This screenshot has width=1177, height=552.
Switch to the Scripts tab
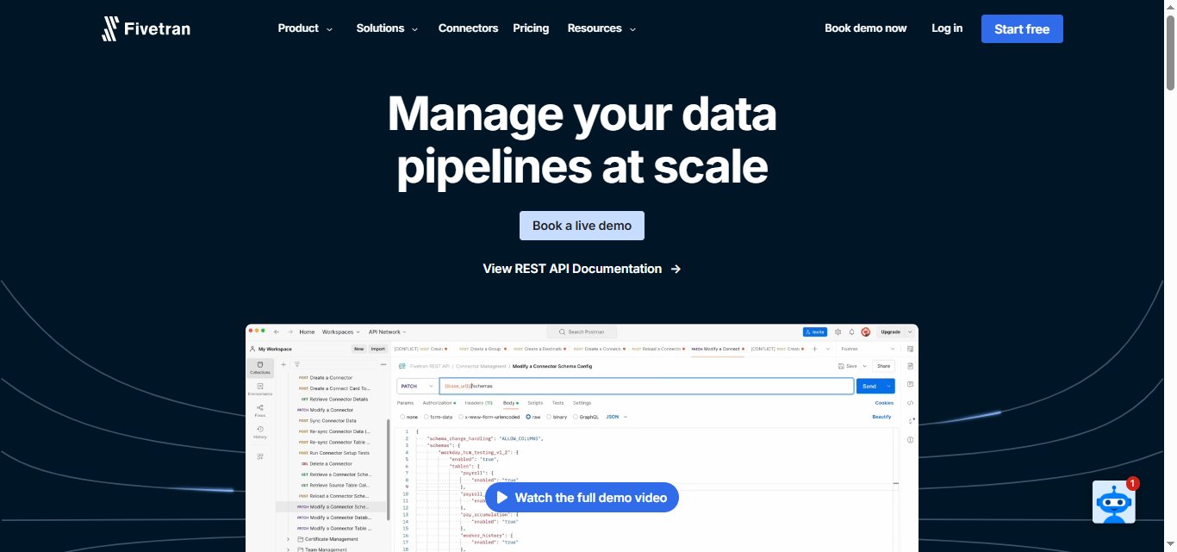pos(535,403)
